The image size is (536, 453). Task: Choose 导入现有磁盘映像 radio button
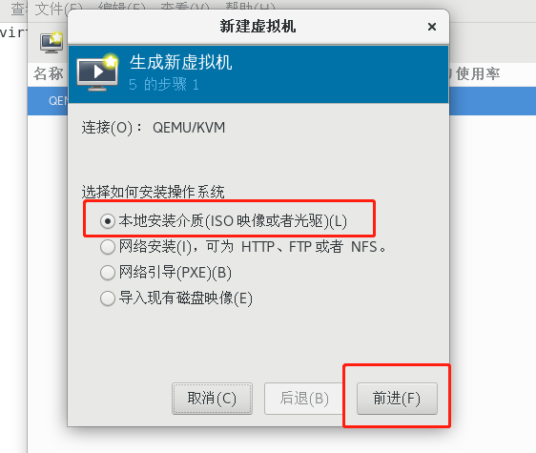(x=108, y=299)
